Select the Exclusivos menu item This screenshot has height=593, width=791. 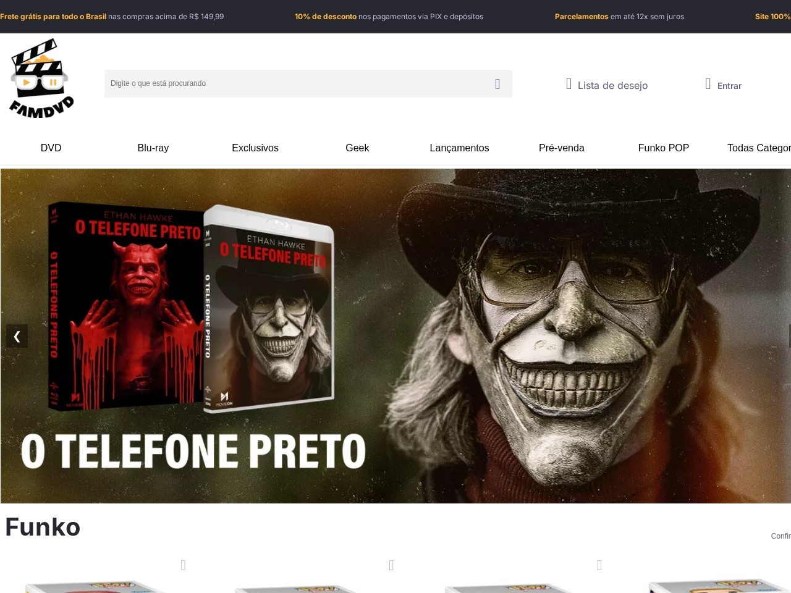click(x=255, y=148)
